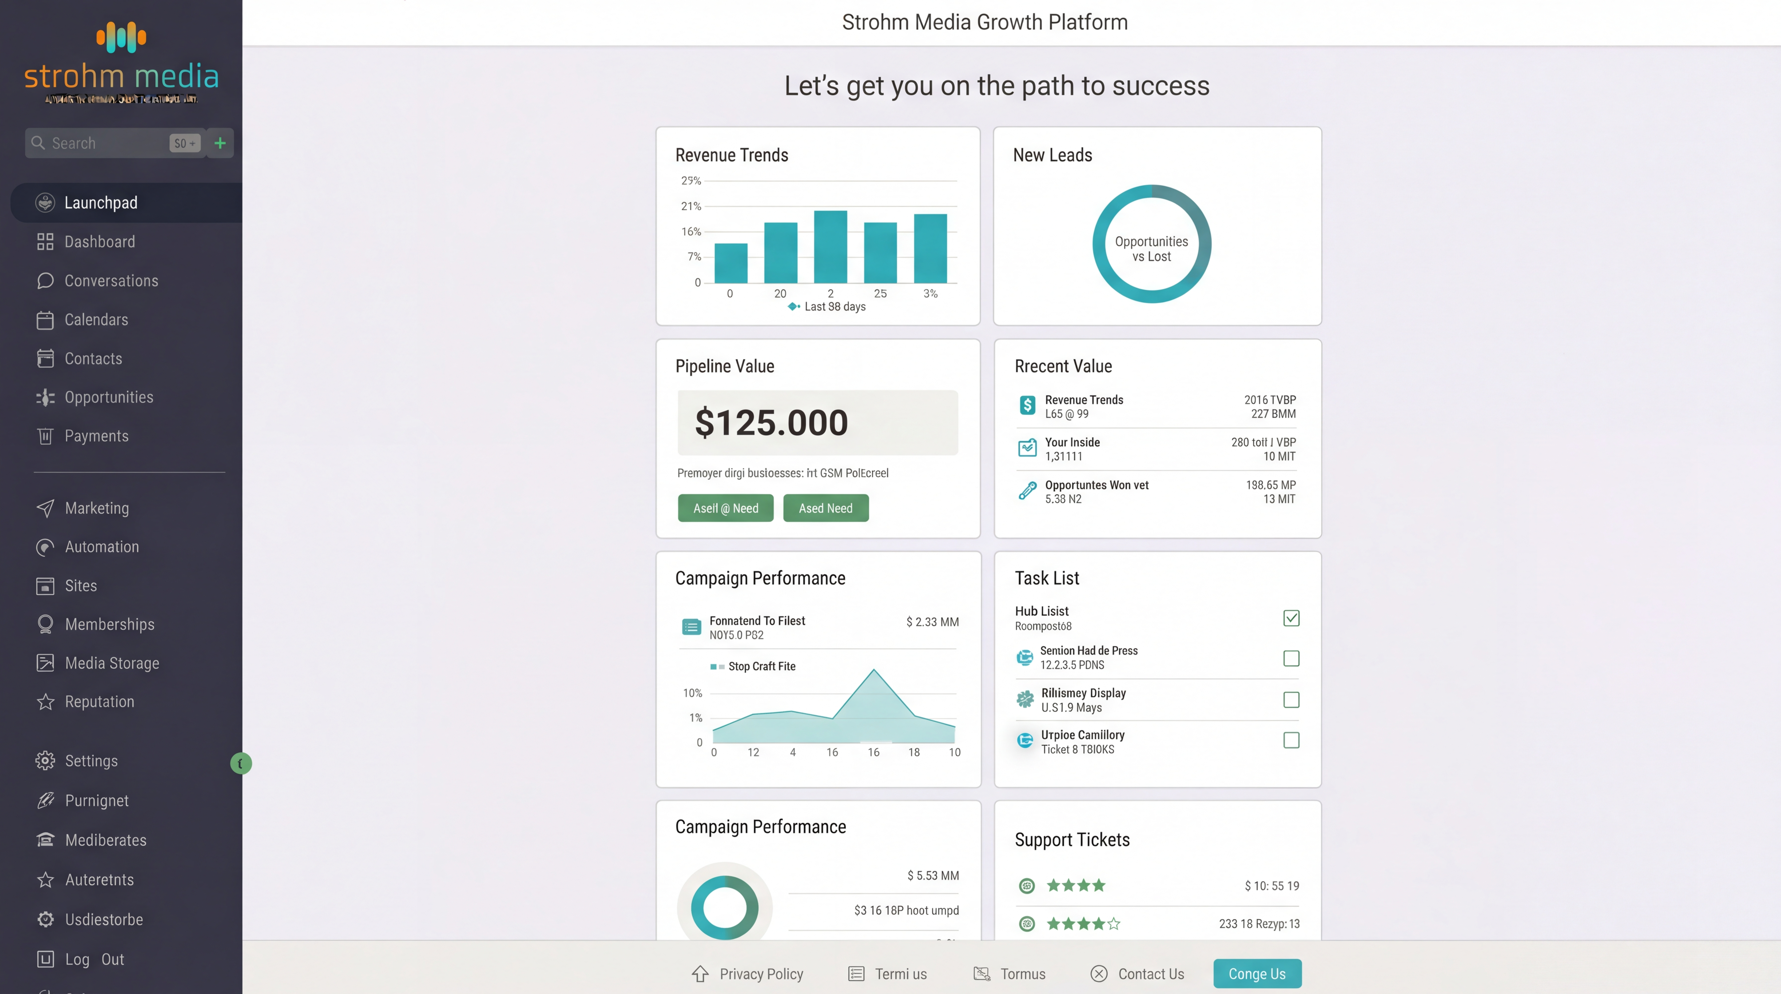Tick the Urpioe Camillory task checkbox
1781x994 pixels.
[1291, 740]
